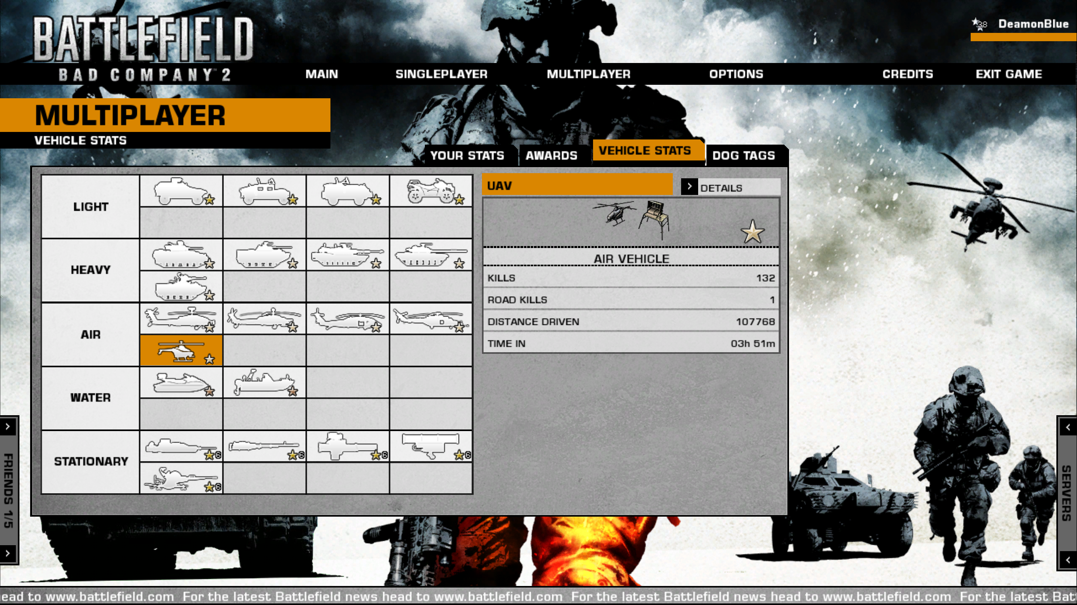This screenshot has width=1077, height=605.
Task: Open the Multiplayer menu
Action: tap(589, 74)
